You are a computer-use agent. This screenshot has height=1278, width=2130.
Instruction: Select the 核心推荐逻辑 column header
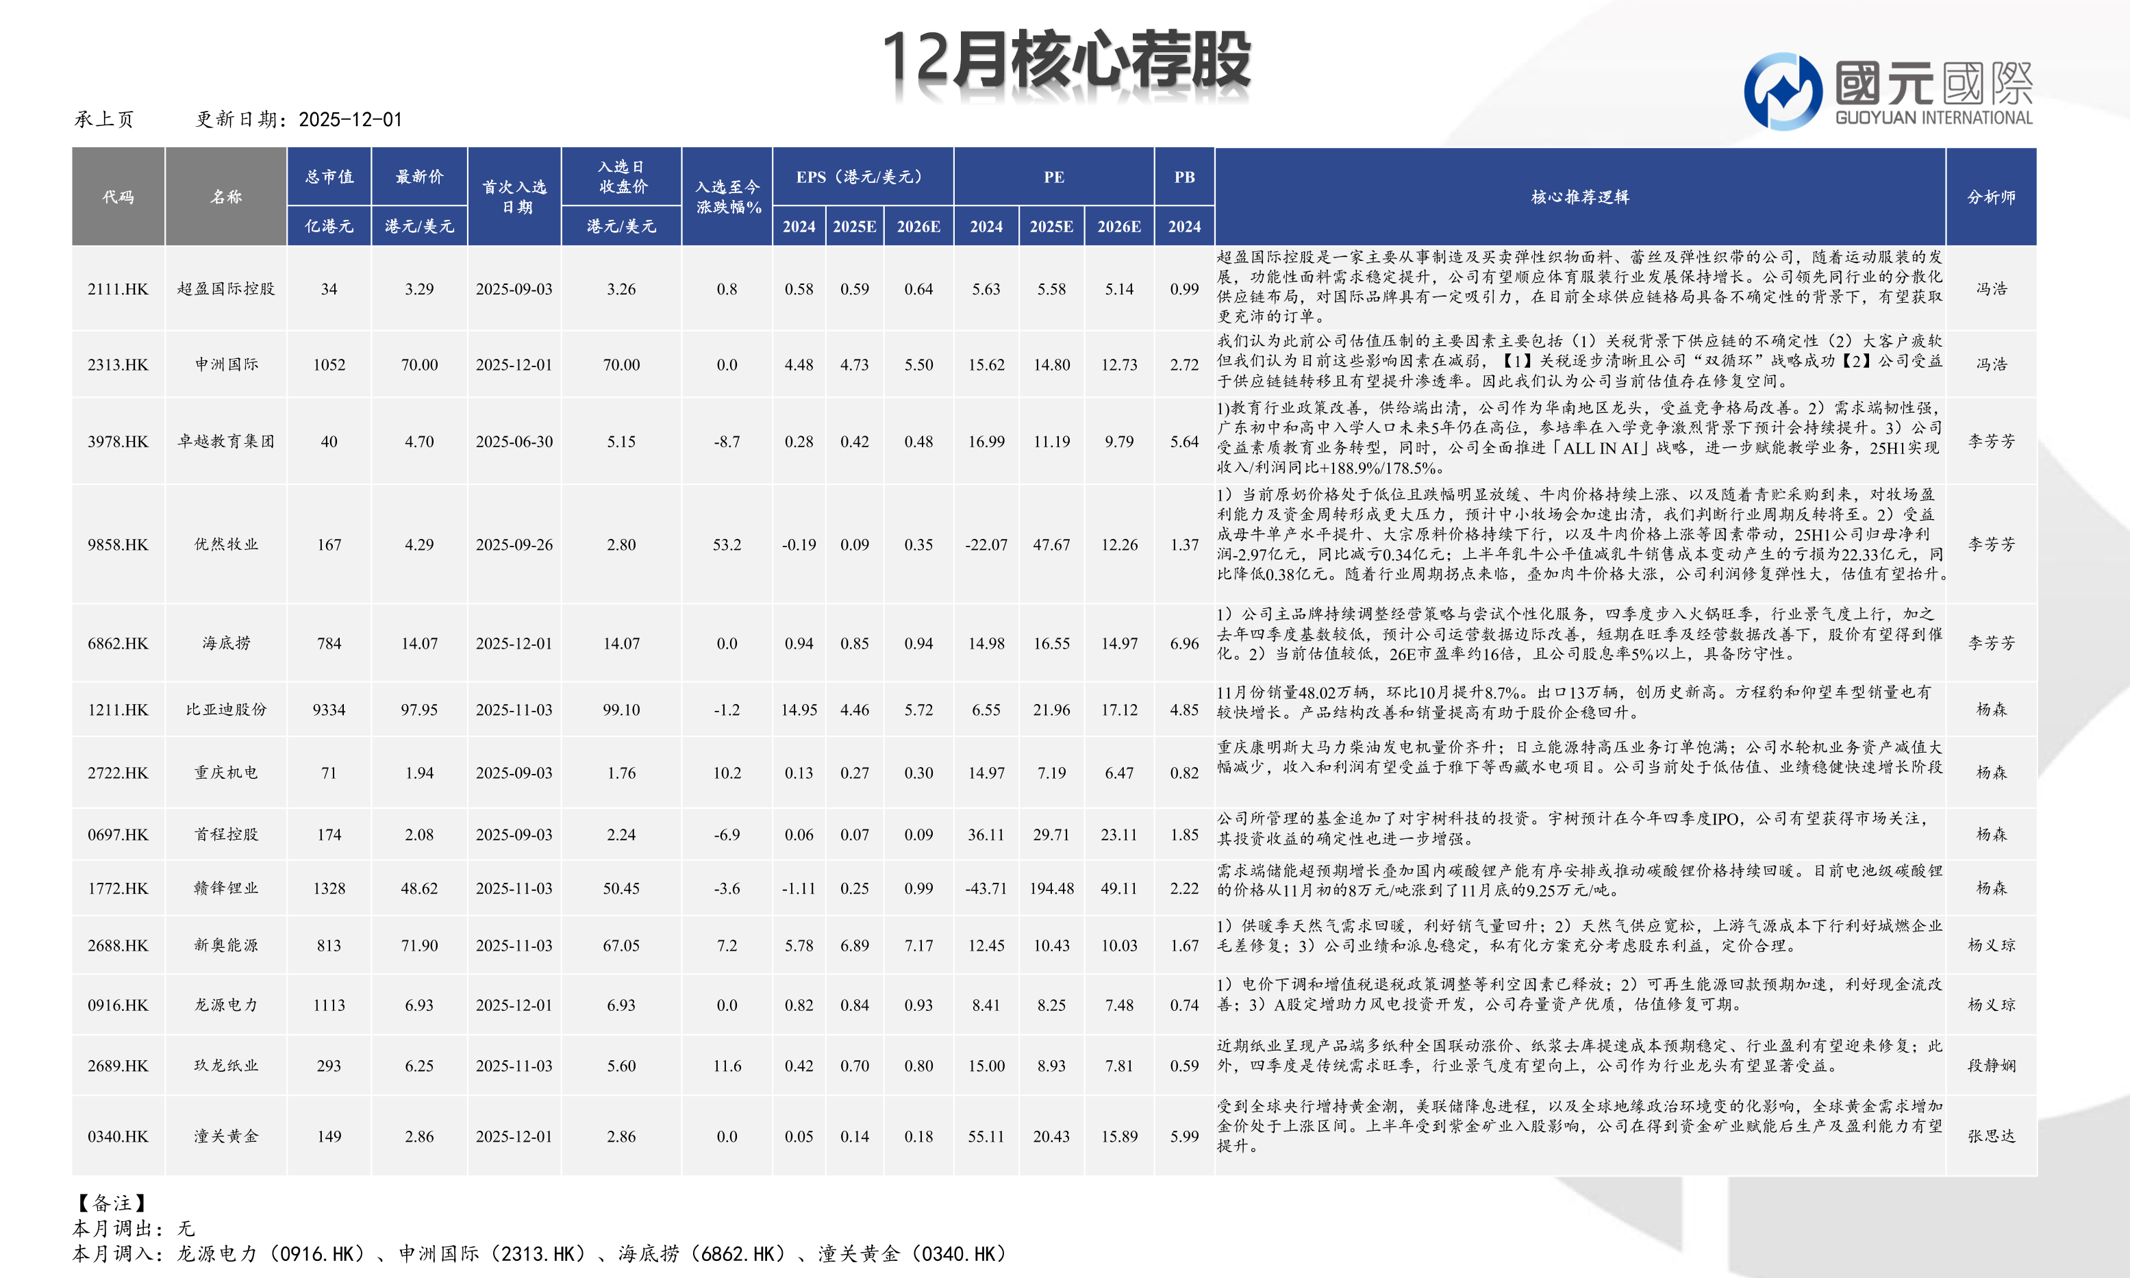pos(1579,197)
